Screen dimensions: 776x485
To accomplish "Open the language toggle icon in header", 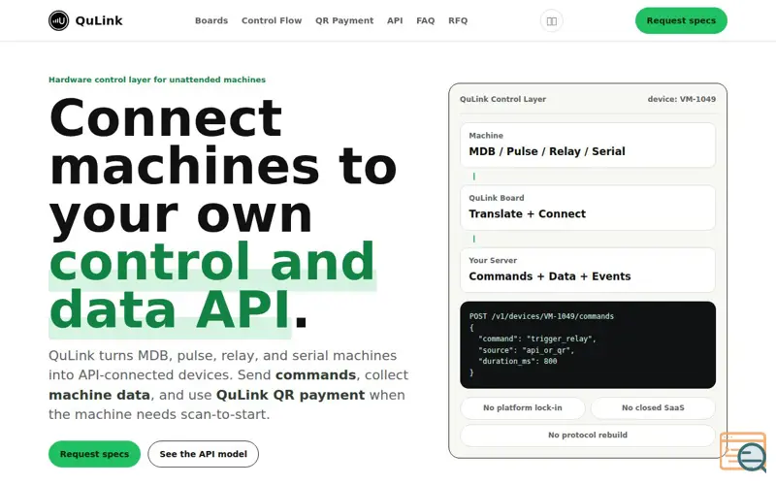I will [551, 20].
